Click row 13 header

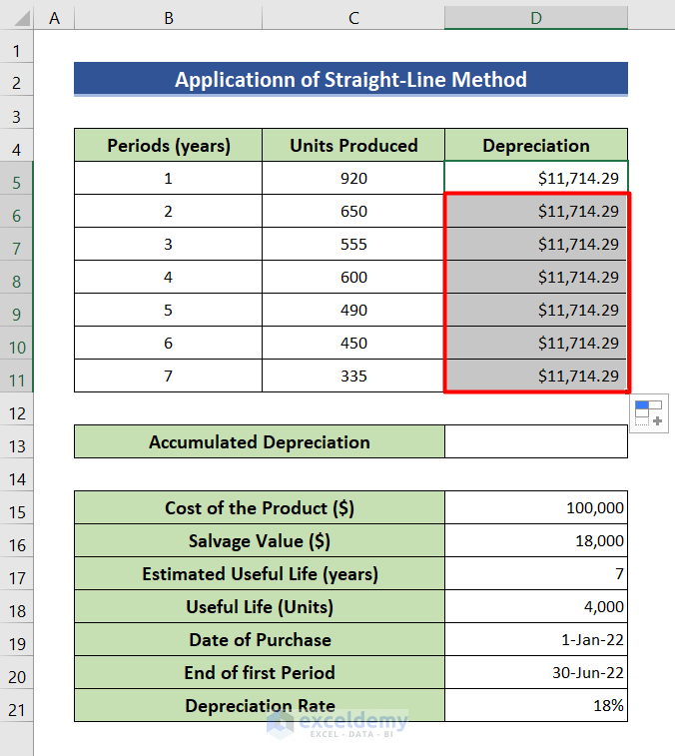point(17,442)
